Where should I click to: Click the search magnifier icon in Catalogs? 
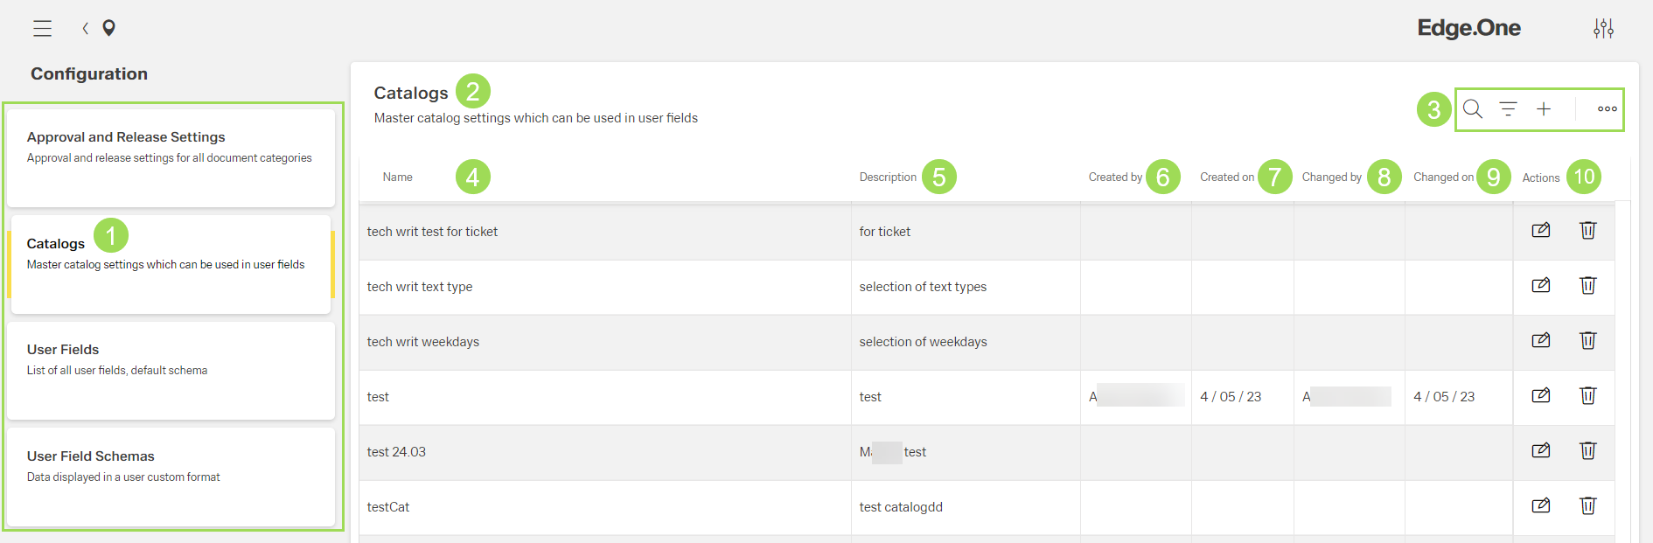[1473, 109]
